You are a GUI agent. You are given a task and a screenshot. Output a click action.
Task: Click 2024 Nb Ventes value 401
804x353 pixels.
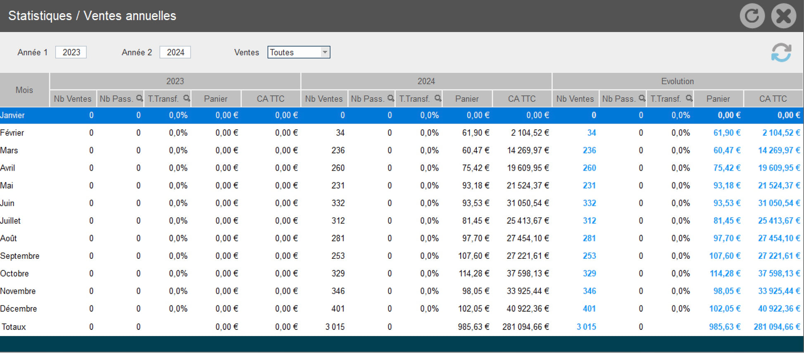pos(338,308)
